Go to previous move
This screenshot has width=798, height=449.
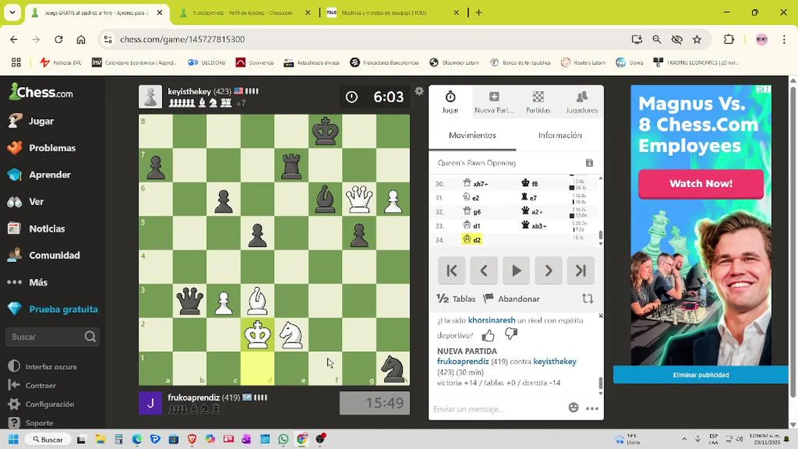coord(484,271)
